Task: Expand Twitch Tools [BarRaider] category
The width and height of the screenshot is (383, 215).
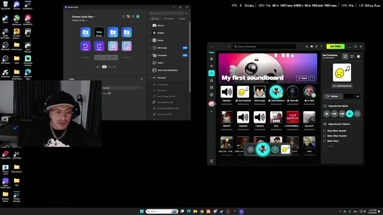Action: pos(150,70)
